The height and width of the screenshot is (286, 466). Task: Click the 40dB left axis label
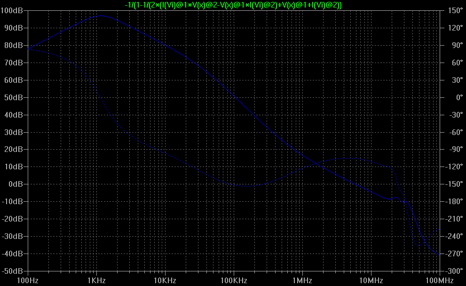tap(14, 115)
